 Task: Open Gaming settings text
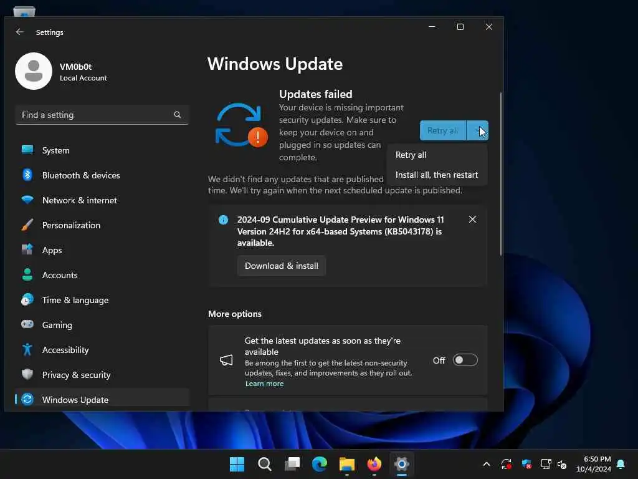57,325
